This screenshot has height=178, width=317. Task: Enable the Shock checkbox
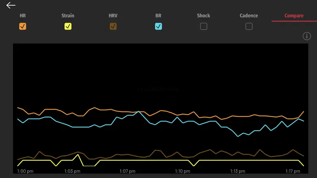pos(204,26)
